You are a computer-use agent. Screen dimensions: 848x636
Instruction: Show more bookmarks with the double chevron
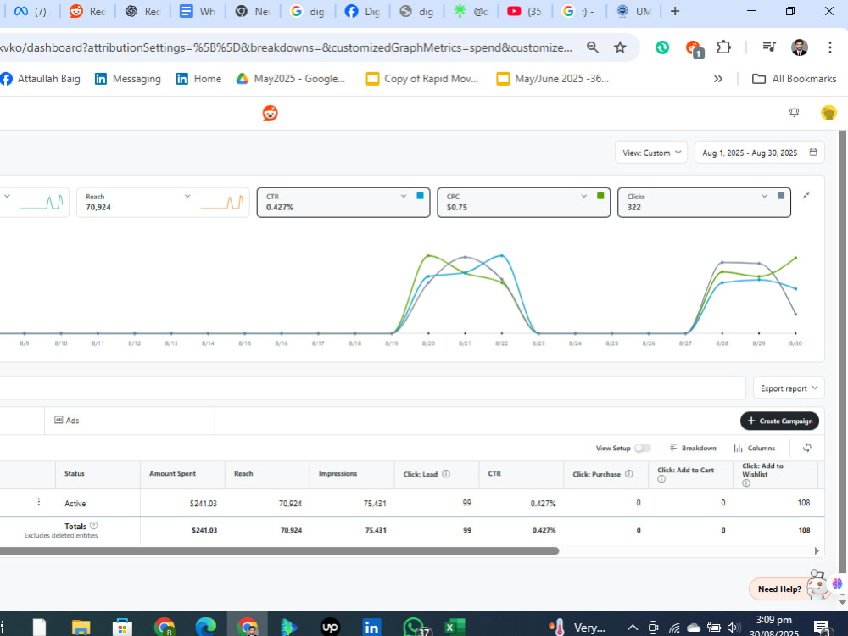pos(717,79)
